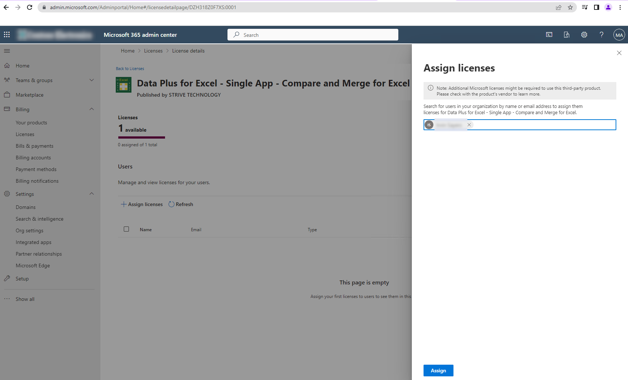Viewport: 628px width, 380px height.
Task: Click the Assign button
Action: coord(438,371)
